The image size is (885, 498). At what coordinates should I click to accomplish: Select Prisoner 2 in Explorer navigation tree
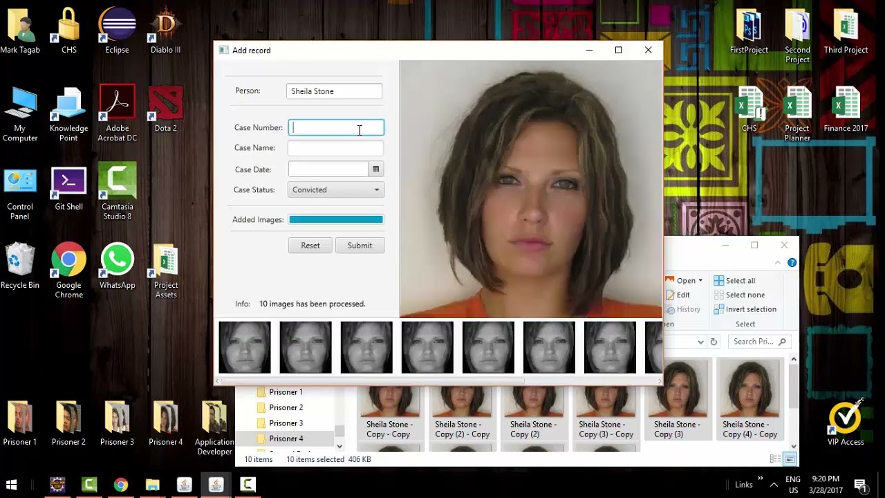pyautogui.click(x=286, y=407)
